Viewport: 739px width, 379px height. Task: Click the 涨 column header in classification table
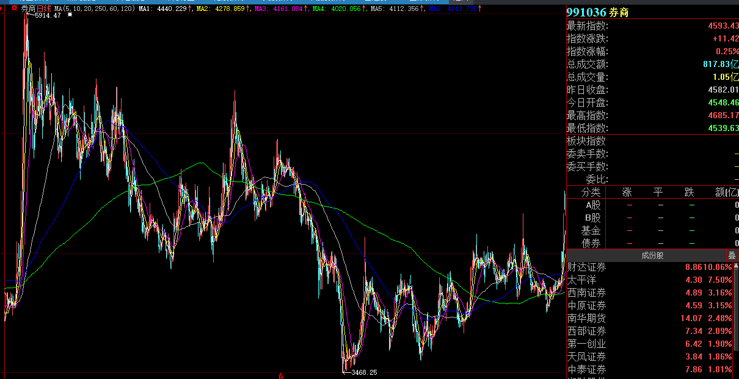(627, 193)
